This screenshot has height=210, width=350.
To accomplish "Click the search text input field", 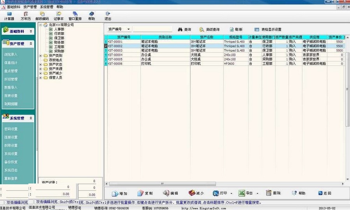I will [152, 29].
